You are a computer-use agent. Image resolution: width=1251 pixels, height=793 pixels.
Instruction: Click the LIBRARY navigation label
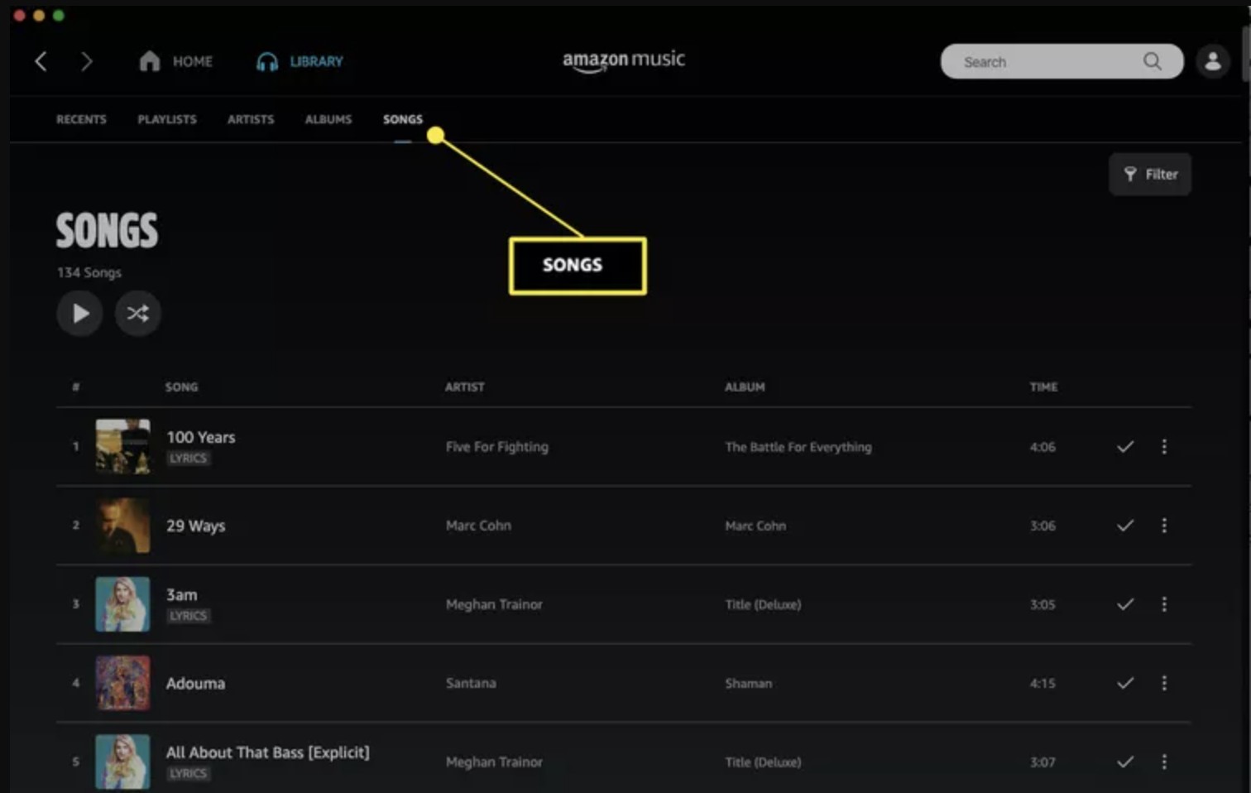point(316,61)
